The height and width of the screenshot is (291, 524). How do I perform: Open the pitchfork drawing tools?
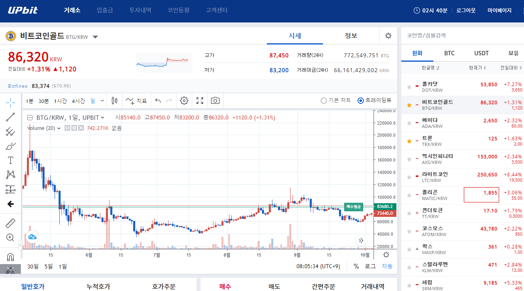tap(10, 131)
